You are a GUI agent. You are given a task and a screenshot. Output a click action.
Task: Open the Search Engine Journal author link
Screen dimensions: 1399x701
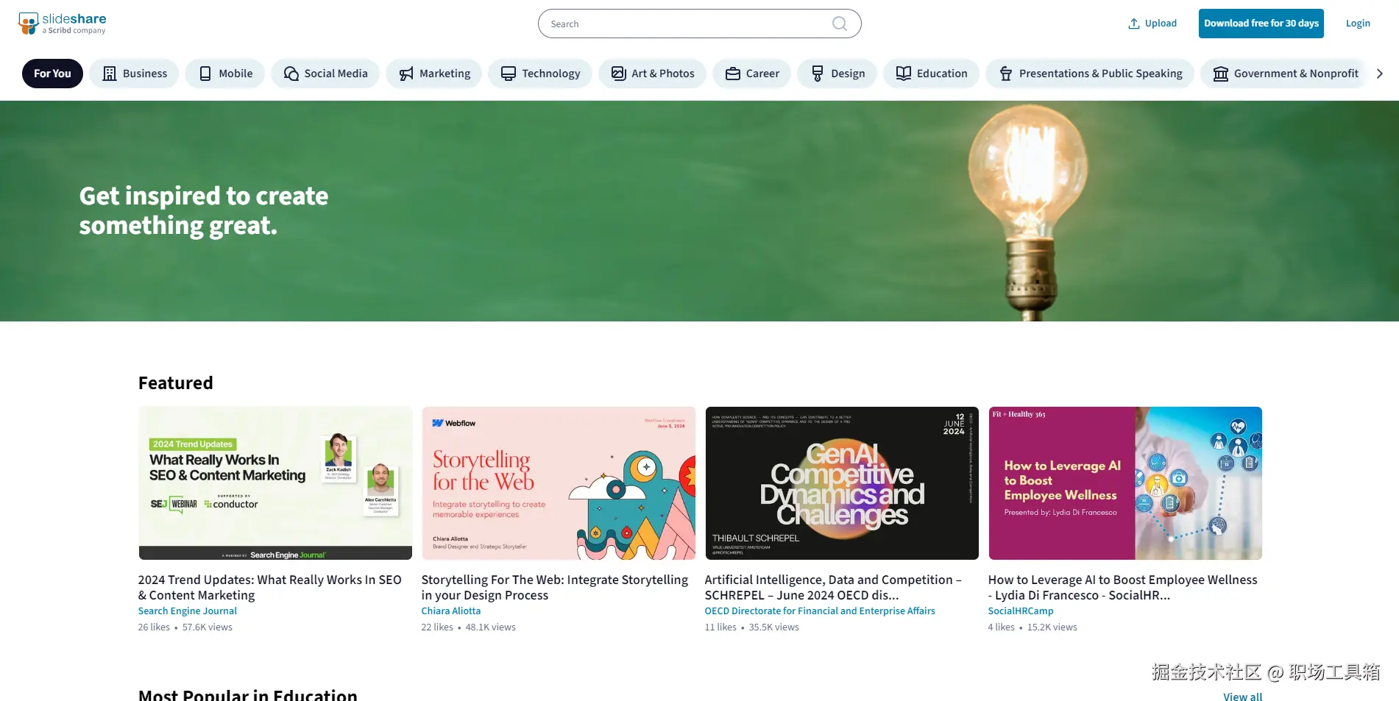pos(188,611)
